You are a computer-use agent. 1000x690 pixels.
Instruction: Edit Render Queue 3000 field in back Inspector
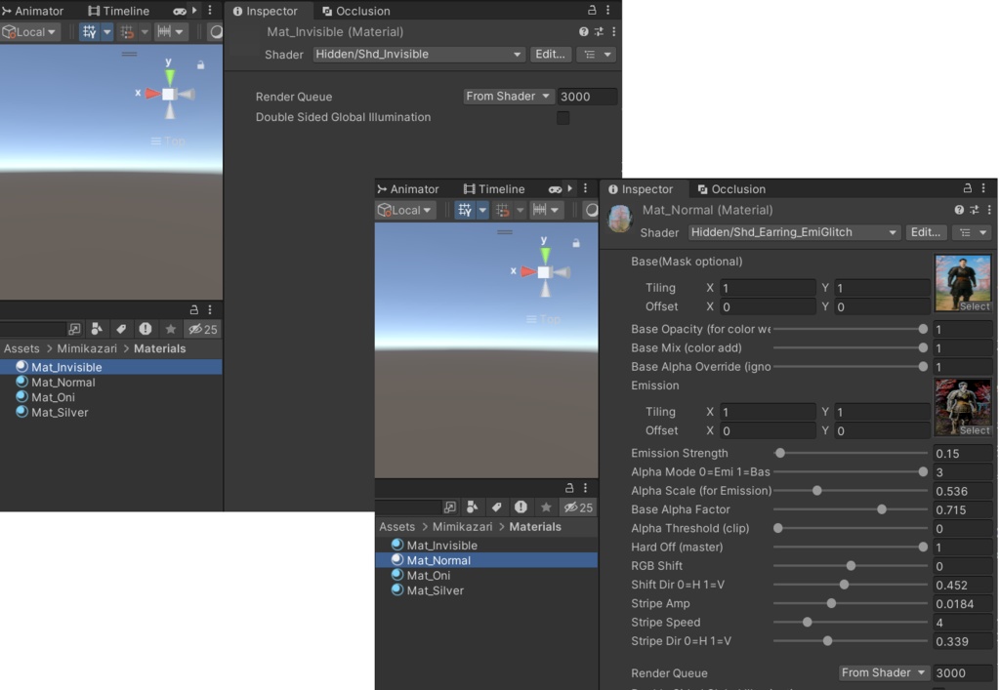(587, 97)
